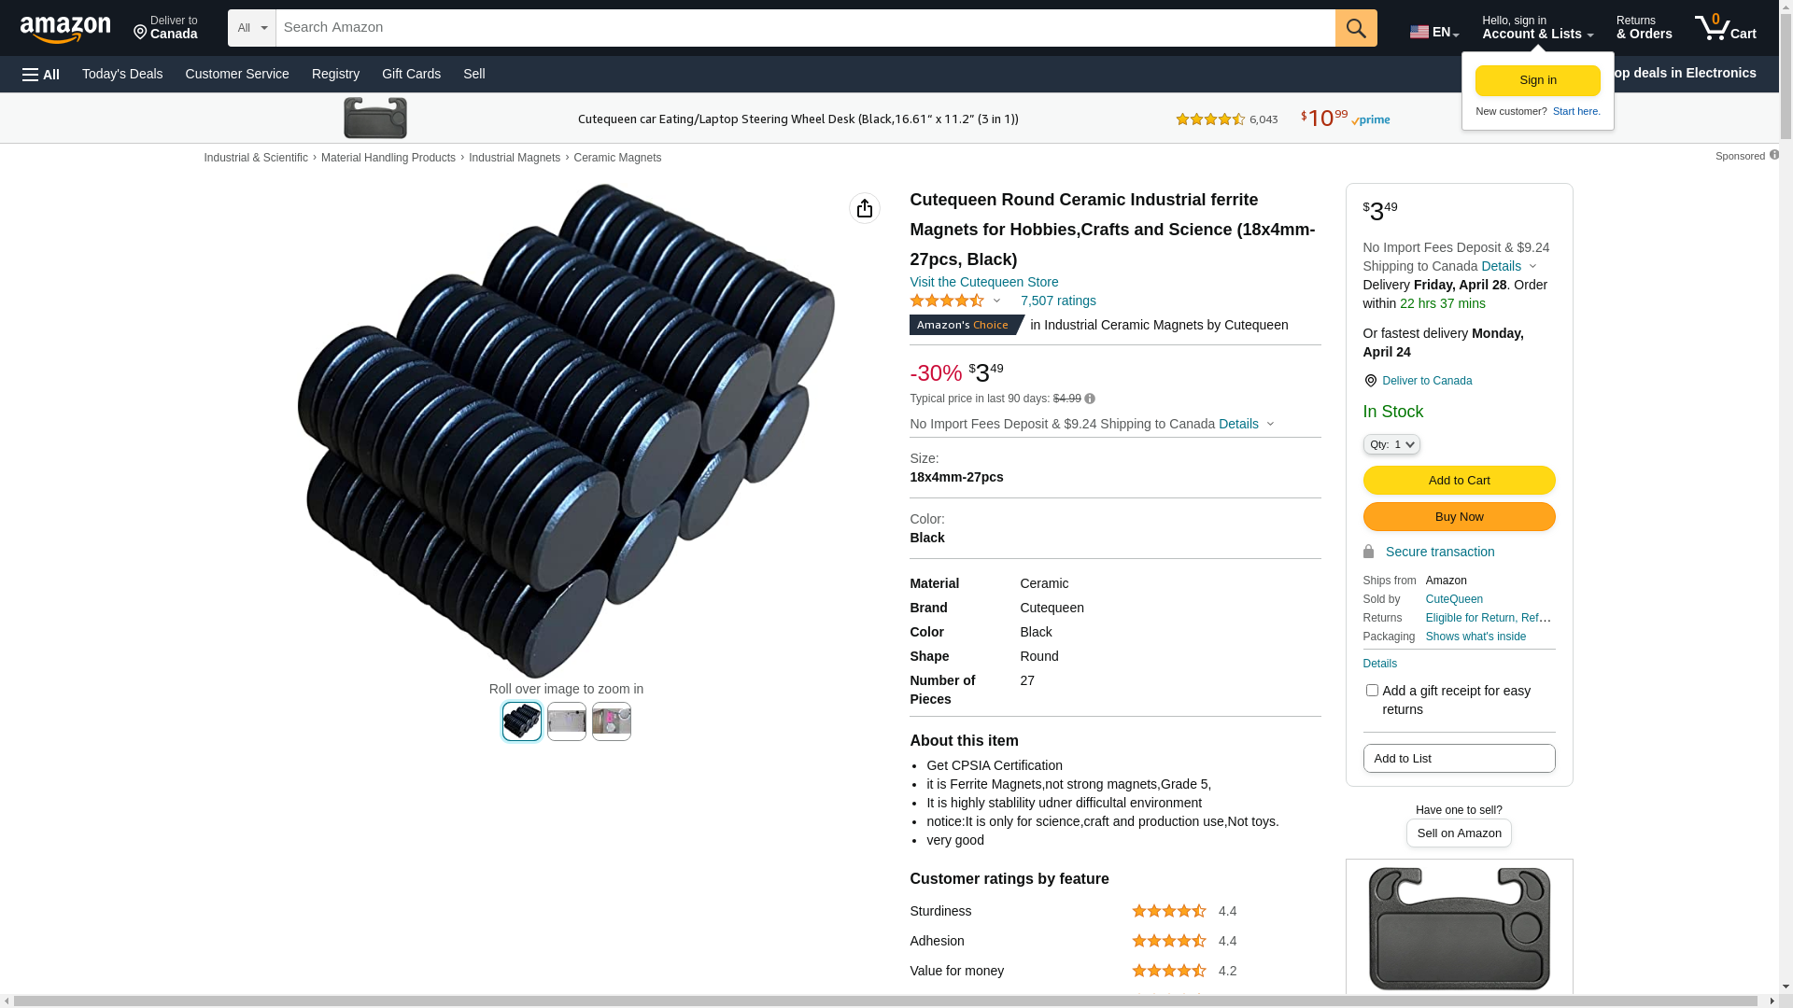Open Gift Cards in navigation bar

click(x=411, y=74)
